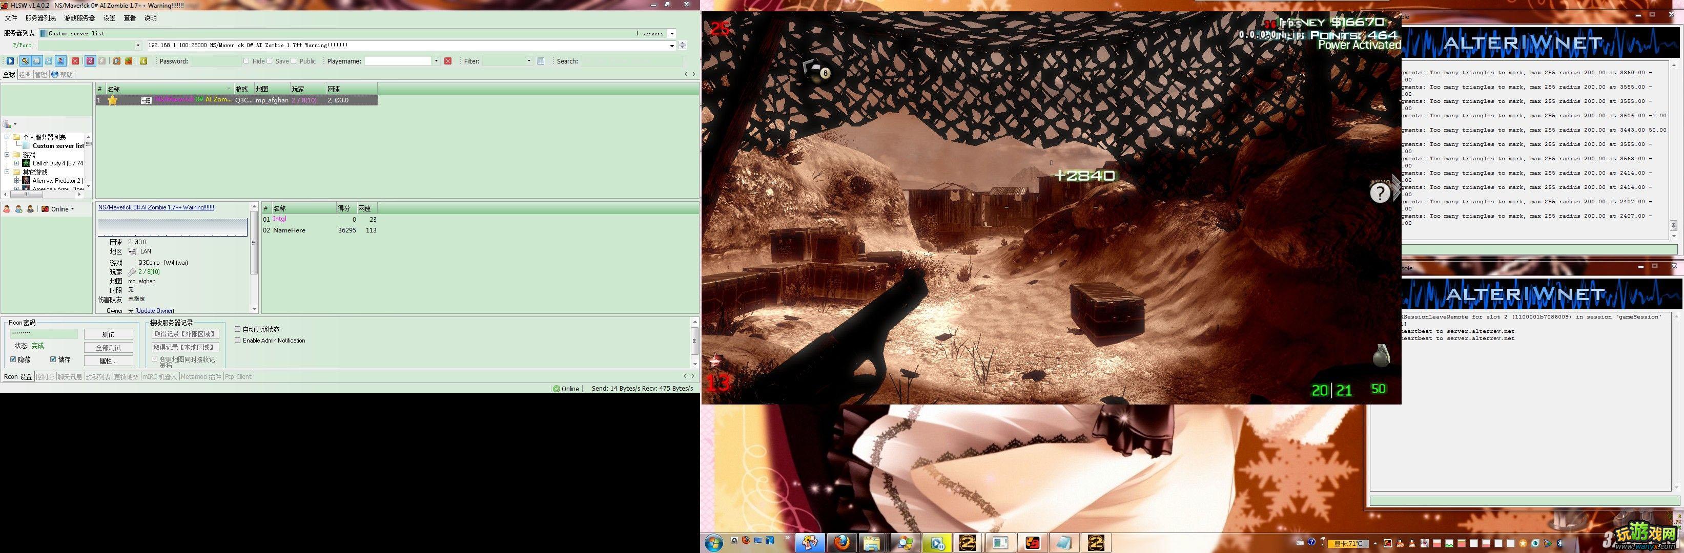Click the game selection icon above server tree
Image resolution: width=1684 pixels, height=553 pixels.
(7, 124)
